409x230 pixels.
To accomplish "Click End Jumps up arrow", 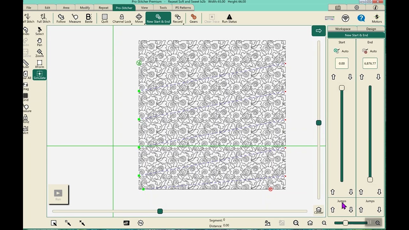I will pos(361,210).
